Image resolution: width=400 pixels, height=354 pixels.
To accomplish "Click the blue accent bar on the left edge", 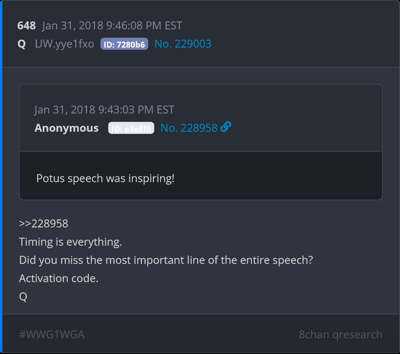I will point(1,177).
